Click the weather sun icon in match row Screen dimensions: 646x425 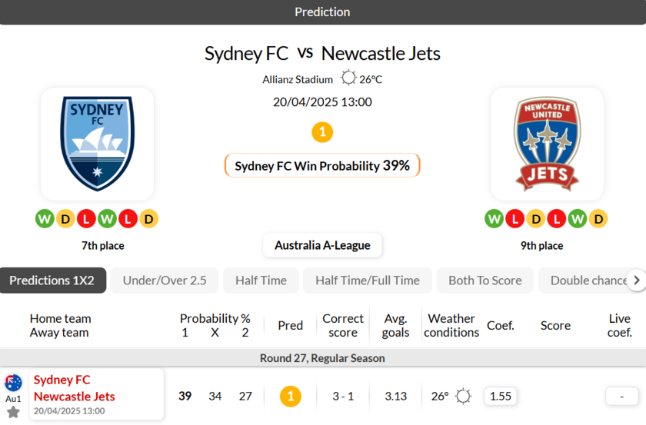(463, 397)
